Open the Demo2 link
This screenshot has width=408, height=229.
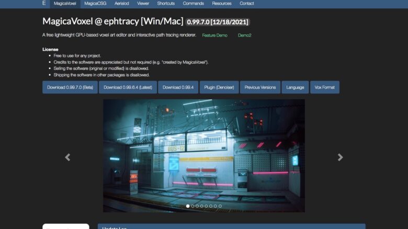(245, 35)
